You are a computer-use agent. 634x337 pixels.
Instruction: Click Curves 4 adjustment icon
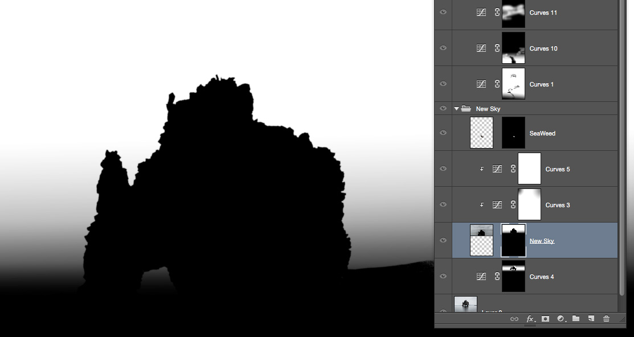click(481, 277)
